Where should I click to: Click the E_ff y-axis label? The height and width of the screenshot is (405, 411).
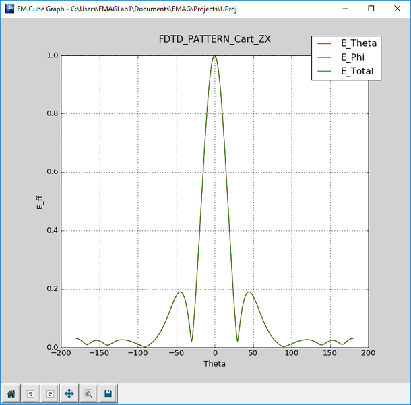coord(39,202)
